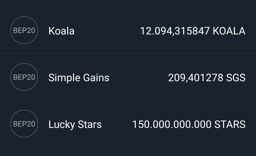Tap the BEP20 icon beside Koala
The width and height of the screenshot is (256, 156).
coord(24,31)
